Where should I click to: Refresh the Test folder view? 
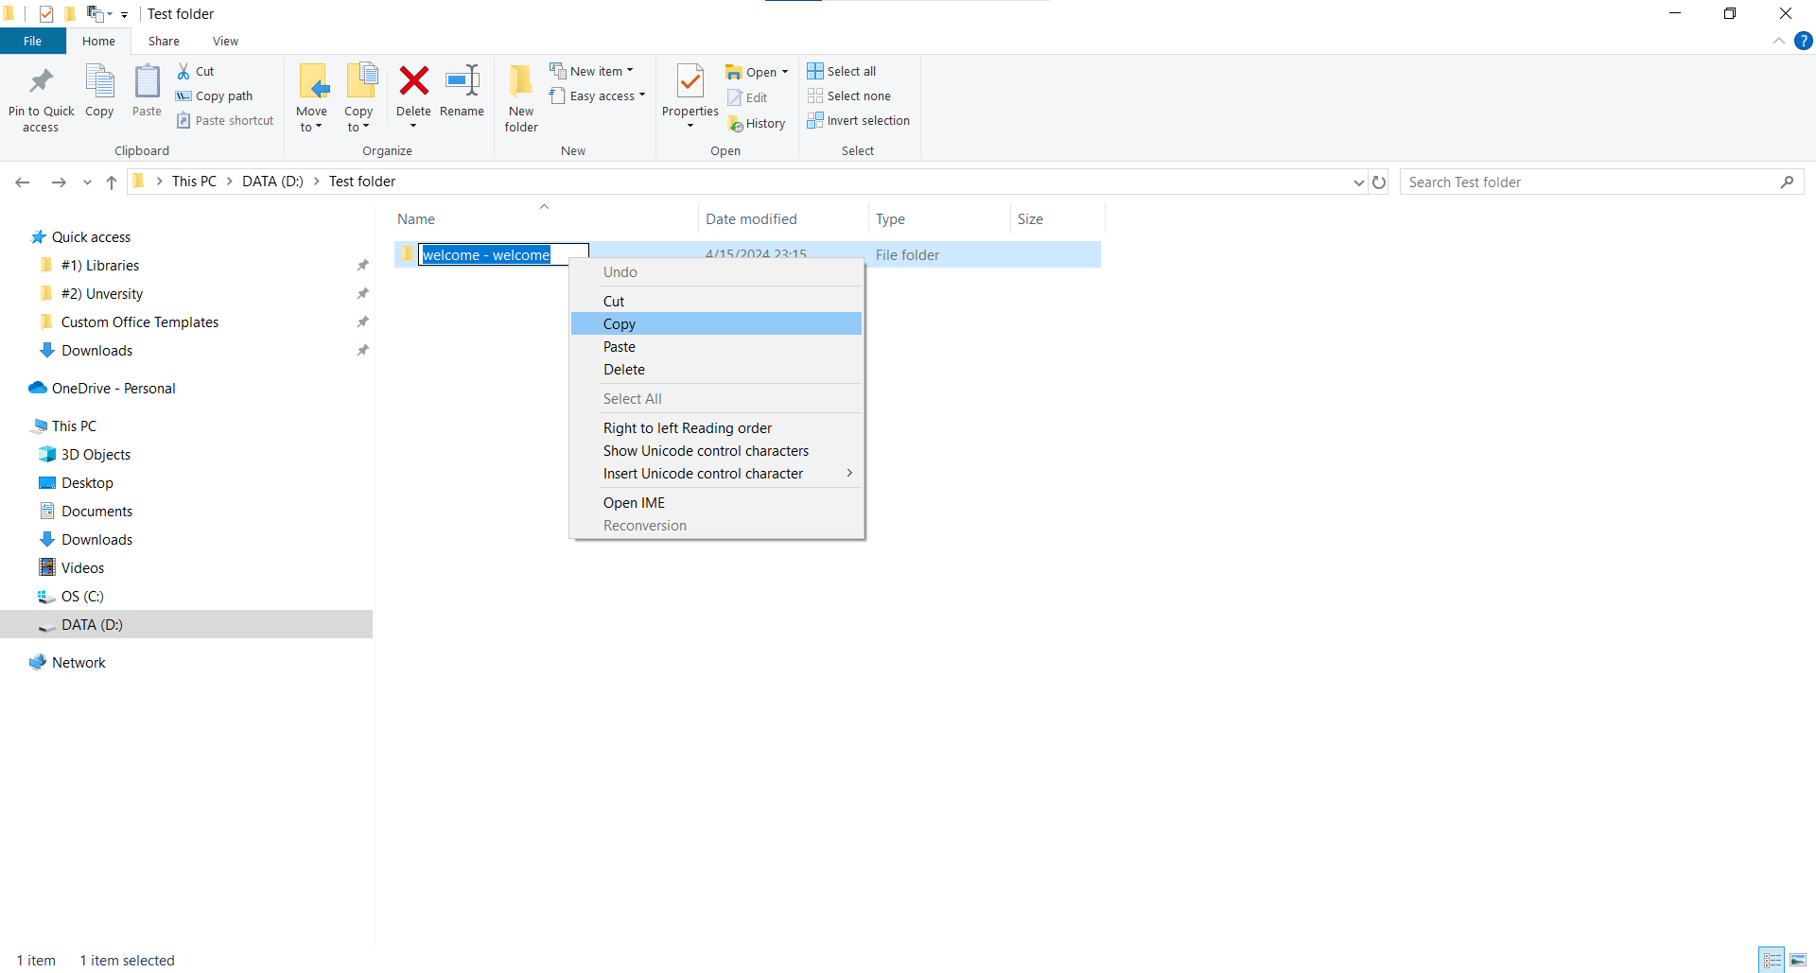tap(1379, 182)
